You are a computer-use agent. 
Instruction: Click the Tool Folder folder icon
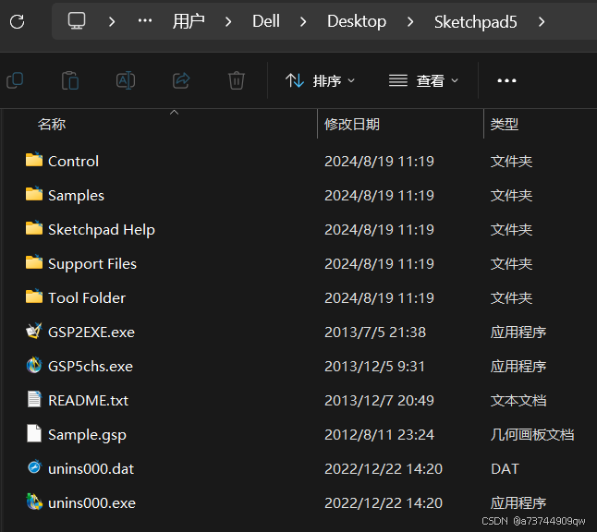click(34, 297)
